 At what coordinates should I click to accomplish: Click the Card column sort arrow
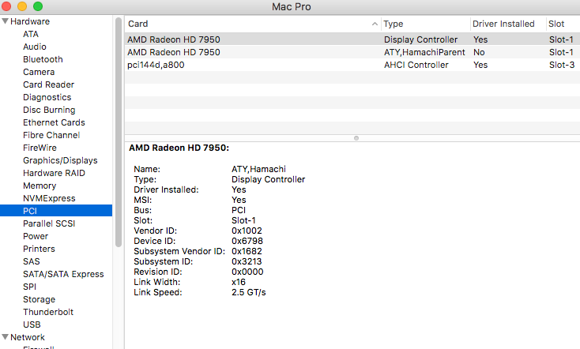(x=375, y=24)
